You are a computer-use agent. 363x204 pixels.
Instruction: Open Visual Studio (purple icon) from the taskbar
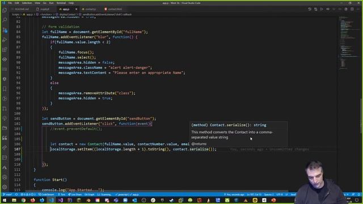click(x=61, y=200)
